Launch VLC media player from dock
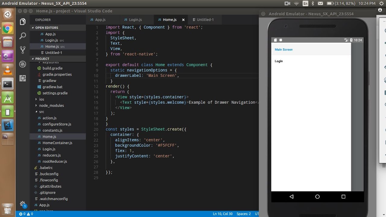Viewport: 386px width, 217px height. (x=8, y=70)
